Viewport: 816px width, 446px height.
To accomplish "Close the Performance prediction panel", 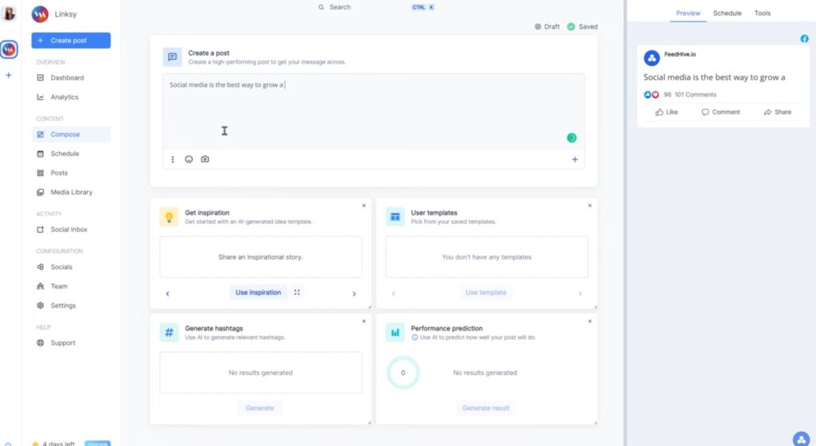I will pyautogui.click(x=590, y=321).
